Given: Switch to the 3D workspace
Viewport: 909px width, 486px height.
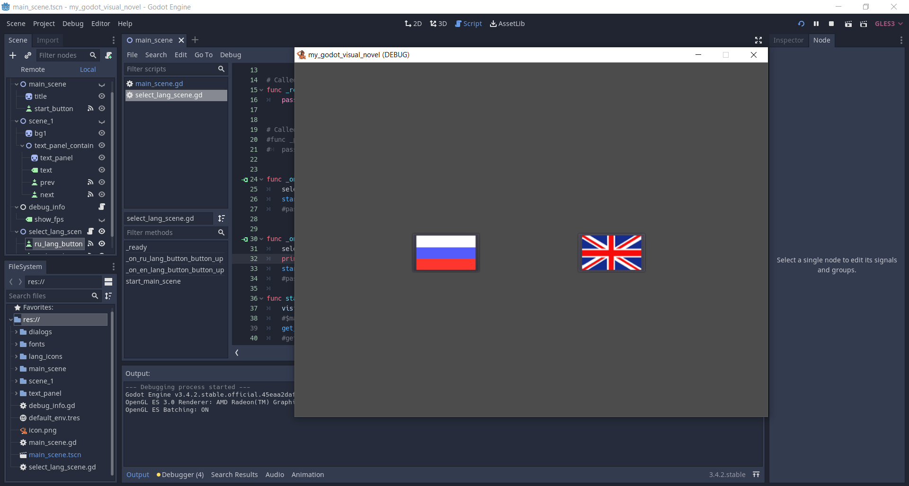Looking at the screenshot, I should pos(438,24).
